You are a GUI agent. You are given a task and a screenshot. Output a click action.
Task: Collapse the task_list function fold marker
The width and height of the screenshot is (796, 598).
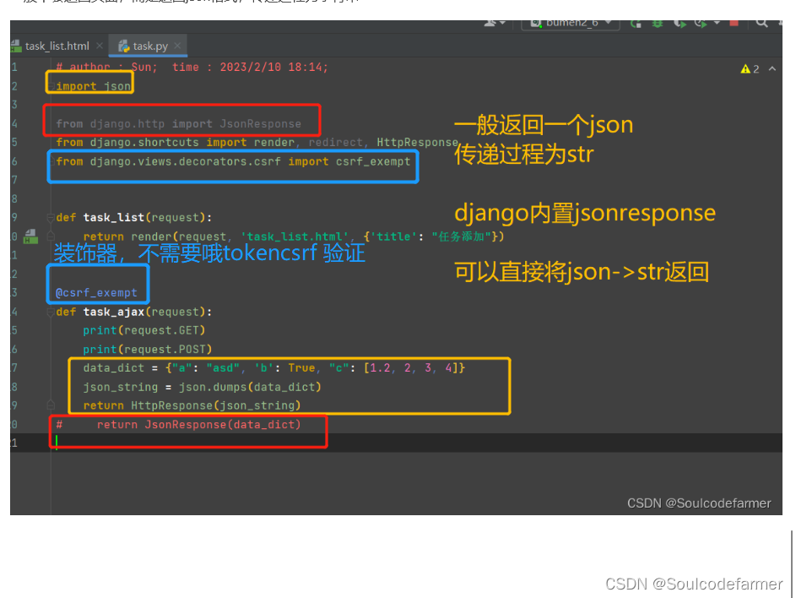(x=51, y=218)
